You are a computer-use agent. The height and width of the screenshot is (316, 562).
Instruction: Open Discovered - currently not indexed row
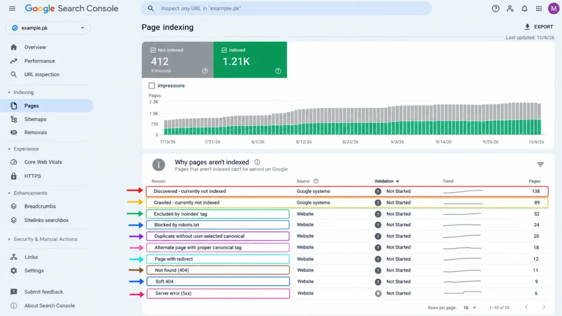(347, 191)
